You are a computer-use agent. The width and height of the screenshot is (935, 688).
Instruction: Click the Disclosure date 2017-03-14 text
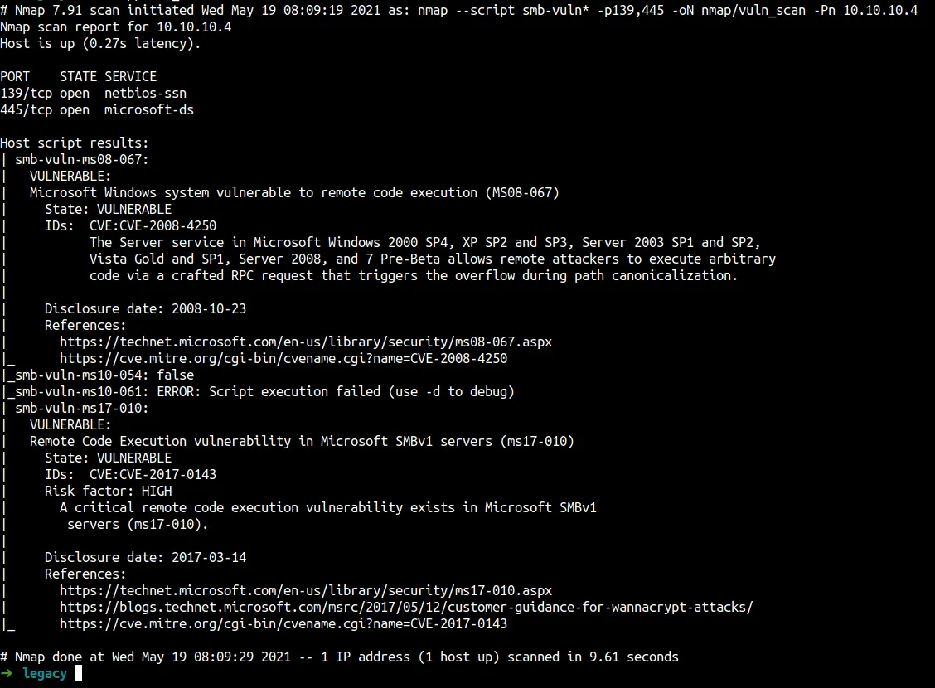click(x=145, y=557)
